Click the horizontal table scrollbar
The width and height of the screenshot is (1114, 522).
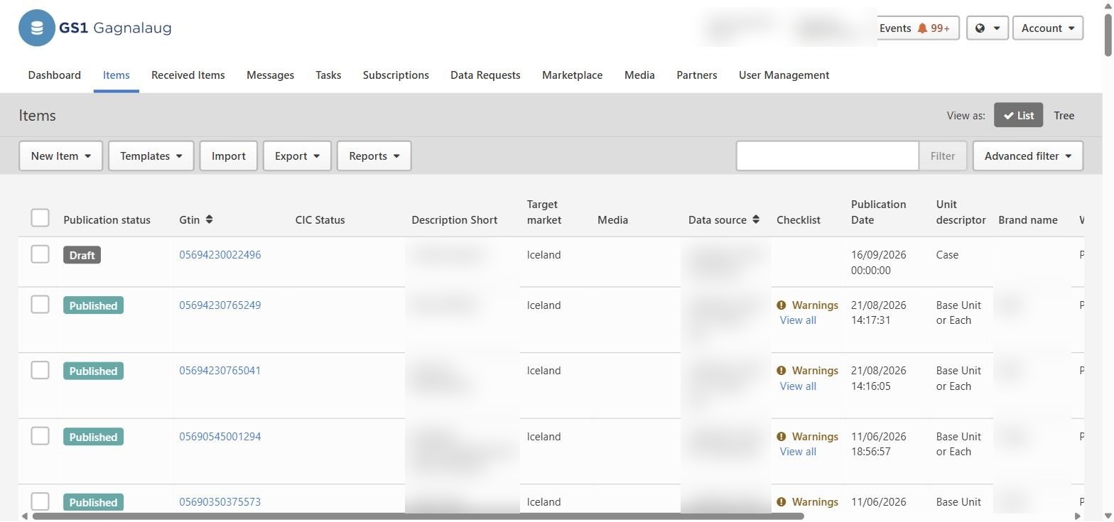tap(418, 516)
